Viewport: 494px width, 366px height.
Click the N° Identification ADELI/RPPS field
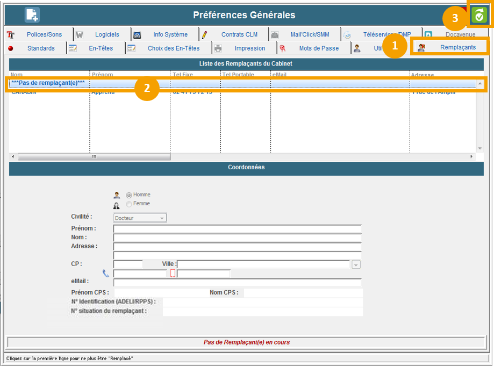[x=263, y=303]
